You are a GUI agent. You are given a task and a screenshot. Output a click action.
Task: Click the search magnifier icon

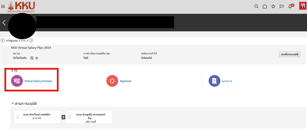click(256, 6)
